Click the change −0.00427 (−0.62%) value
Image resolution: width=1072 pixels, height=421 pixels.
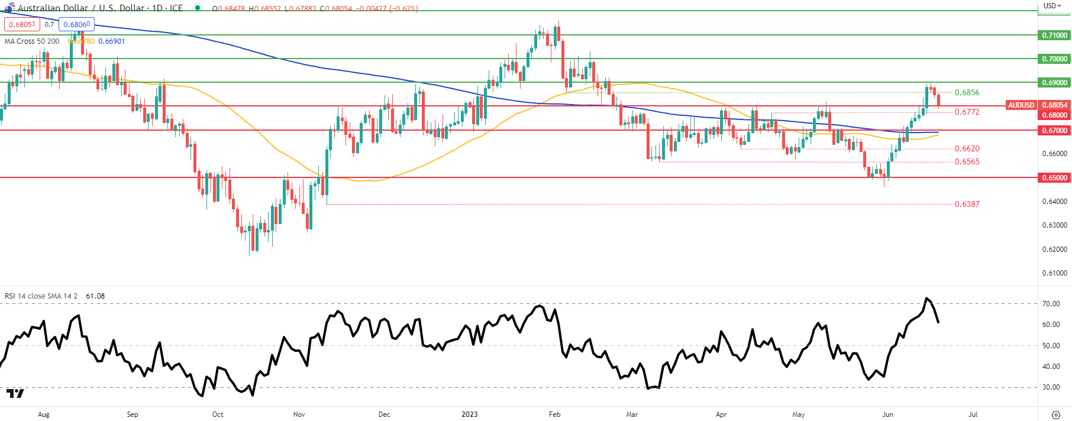pyautogui.click(x=387, y=9)
